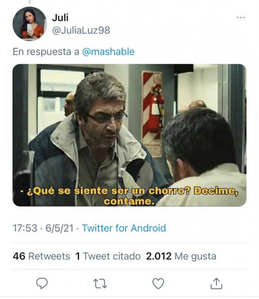The image size is (259, 299).
Task: Open the tweet's movie still image
Action: point(129,135)
